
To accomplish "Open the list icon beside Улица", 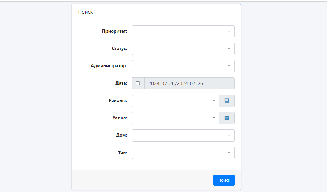I will 227,118.
